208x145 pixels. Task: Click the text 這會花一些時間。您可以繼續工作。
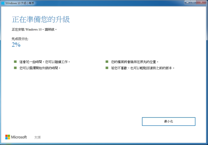click(x=45, y=62)
